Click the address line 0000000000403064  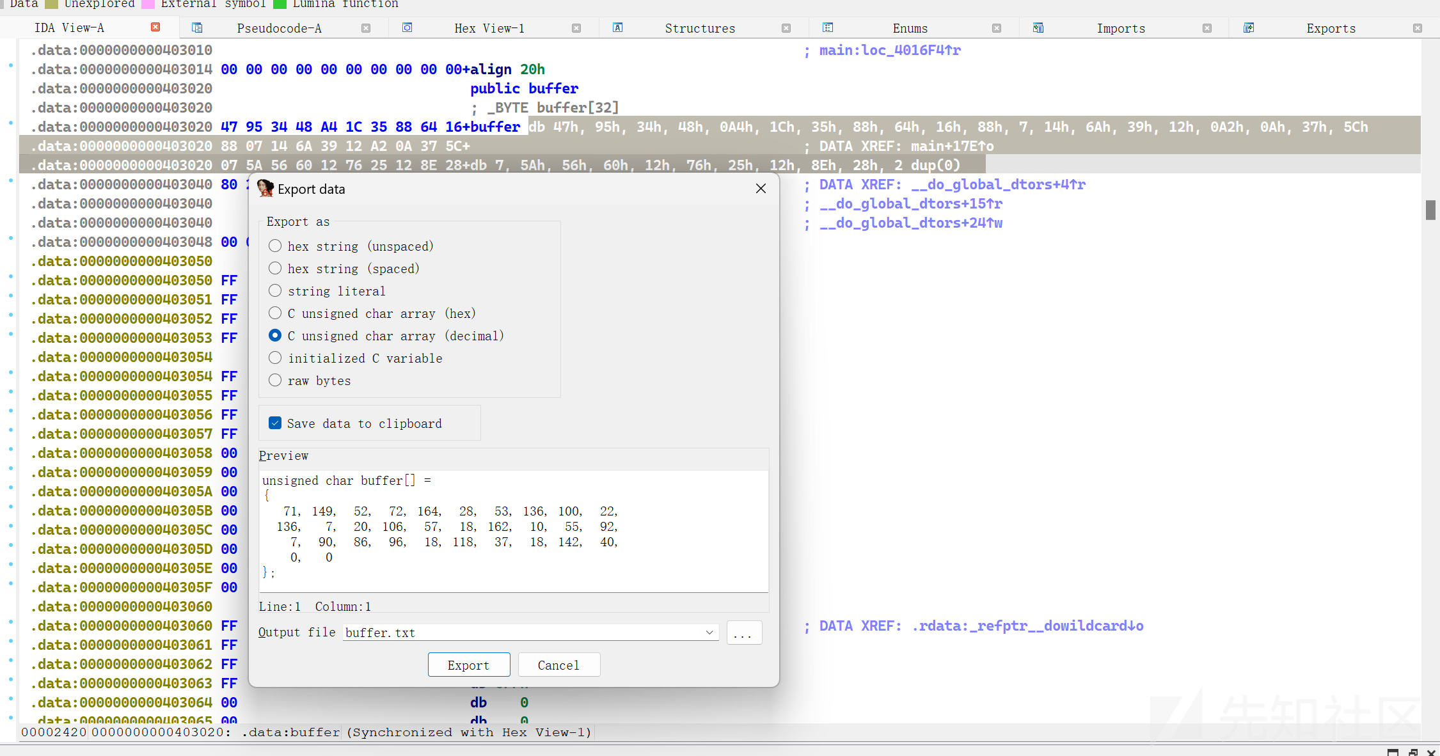click(134, 702)
